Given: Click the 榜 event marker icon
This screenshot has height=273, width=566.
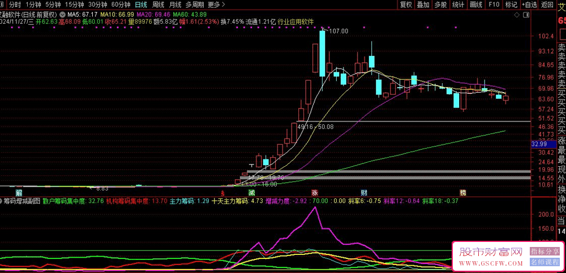Looking at the screenshot, I should coord(463,192).
